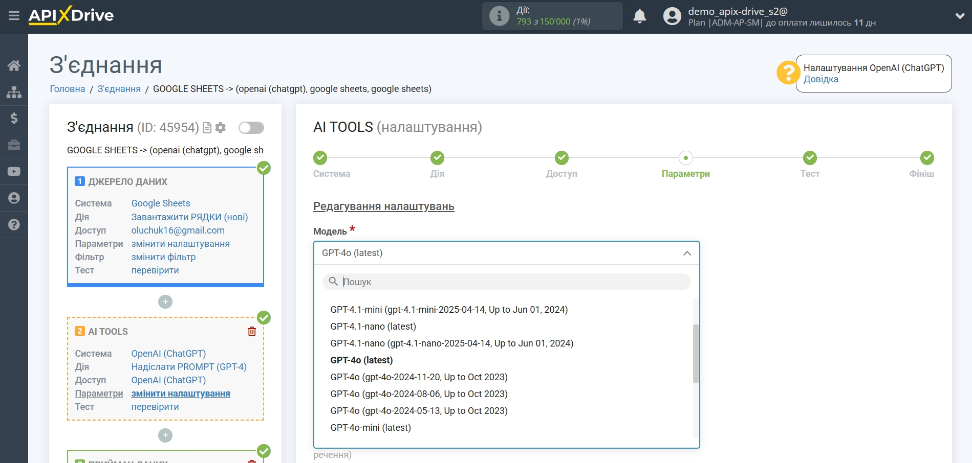Open the connections sitemap sidebar icon

[14, 92]
